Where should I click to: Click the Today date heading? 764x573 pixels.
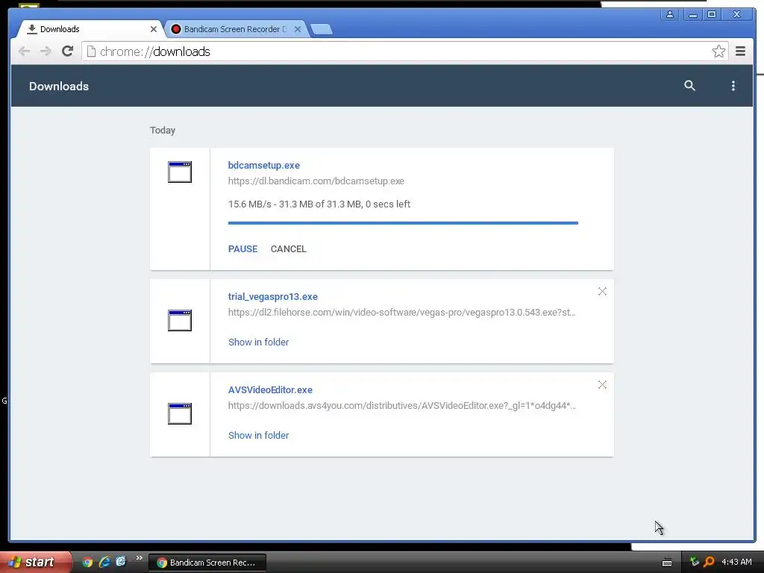point(162,130)
